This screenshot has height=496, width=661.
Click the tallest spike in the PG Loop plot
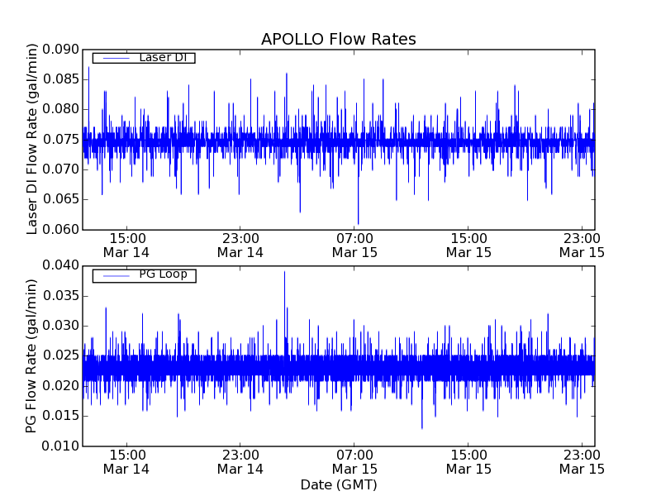284,273
